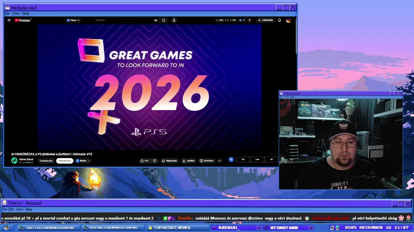Click the Mediafile.mp4 clapperboard title icon
The height and width of the screenshot is (232, 414).
click(x=7, y=7)
